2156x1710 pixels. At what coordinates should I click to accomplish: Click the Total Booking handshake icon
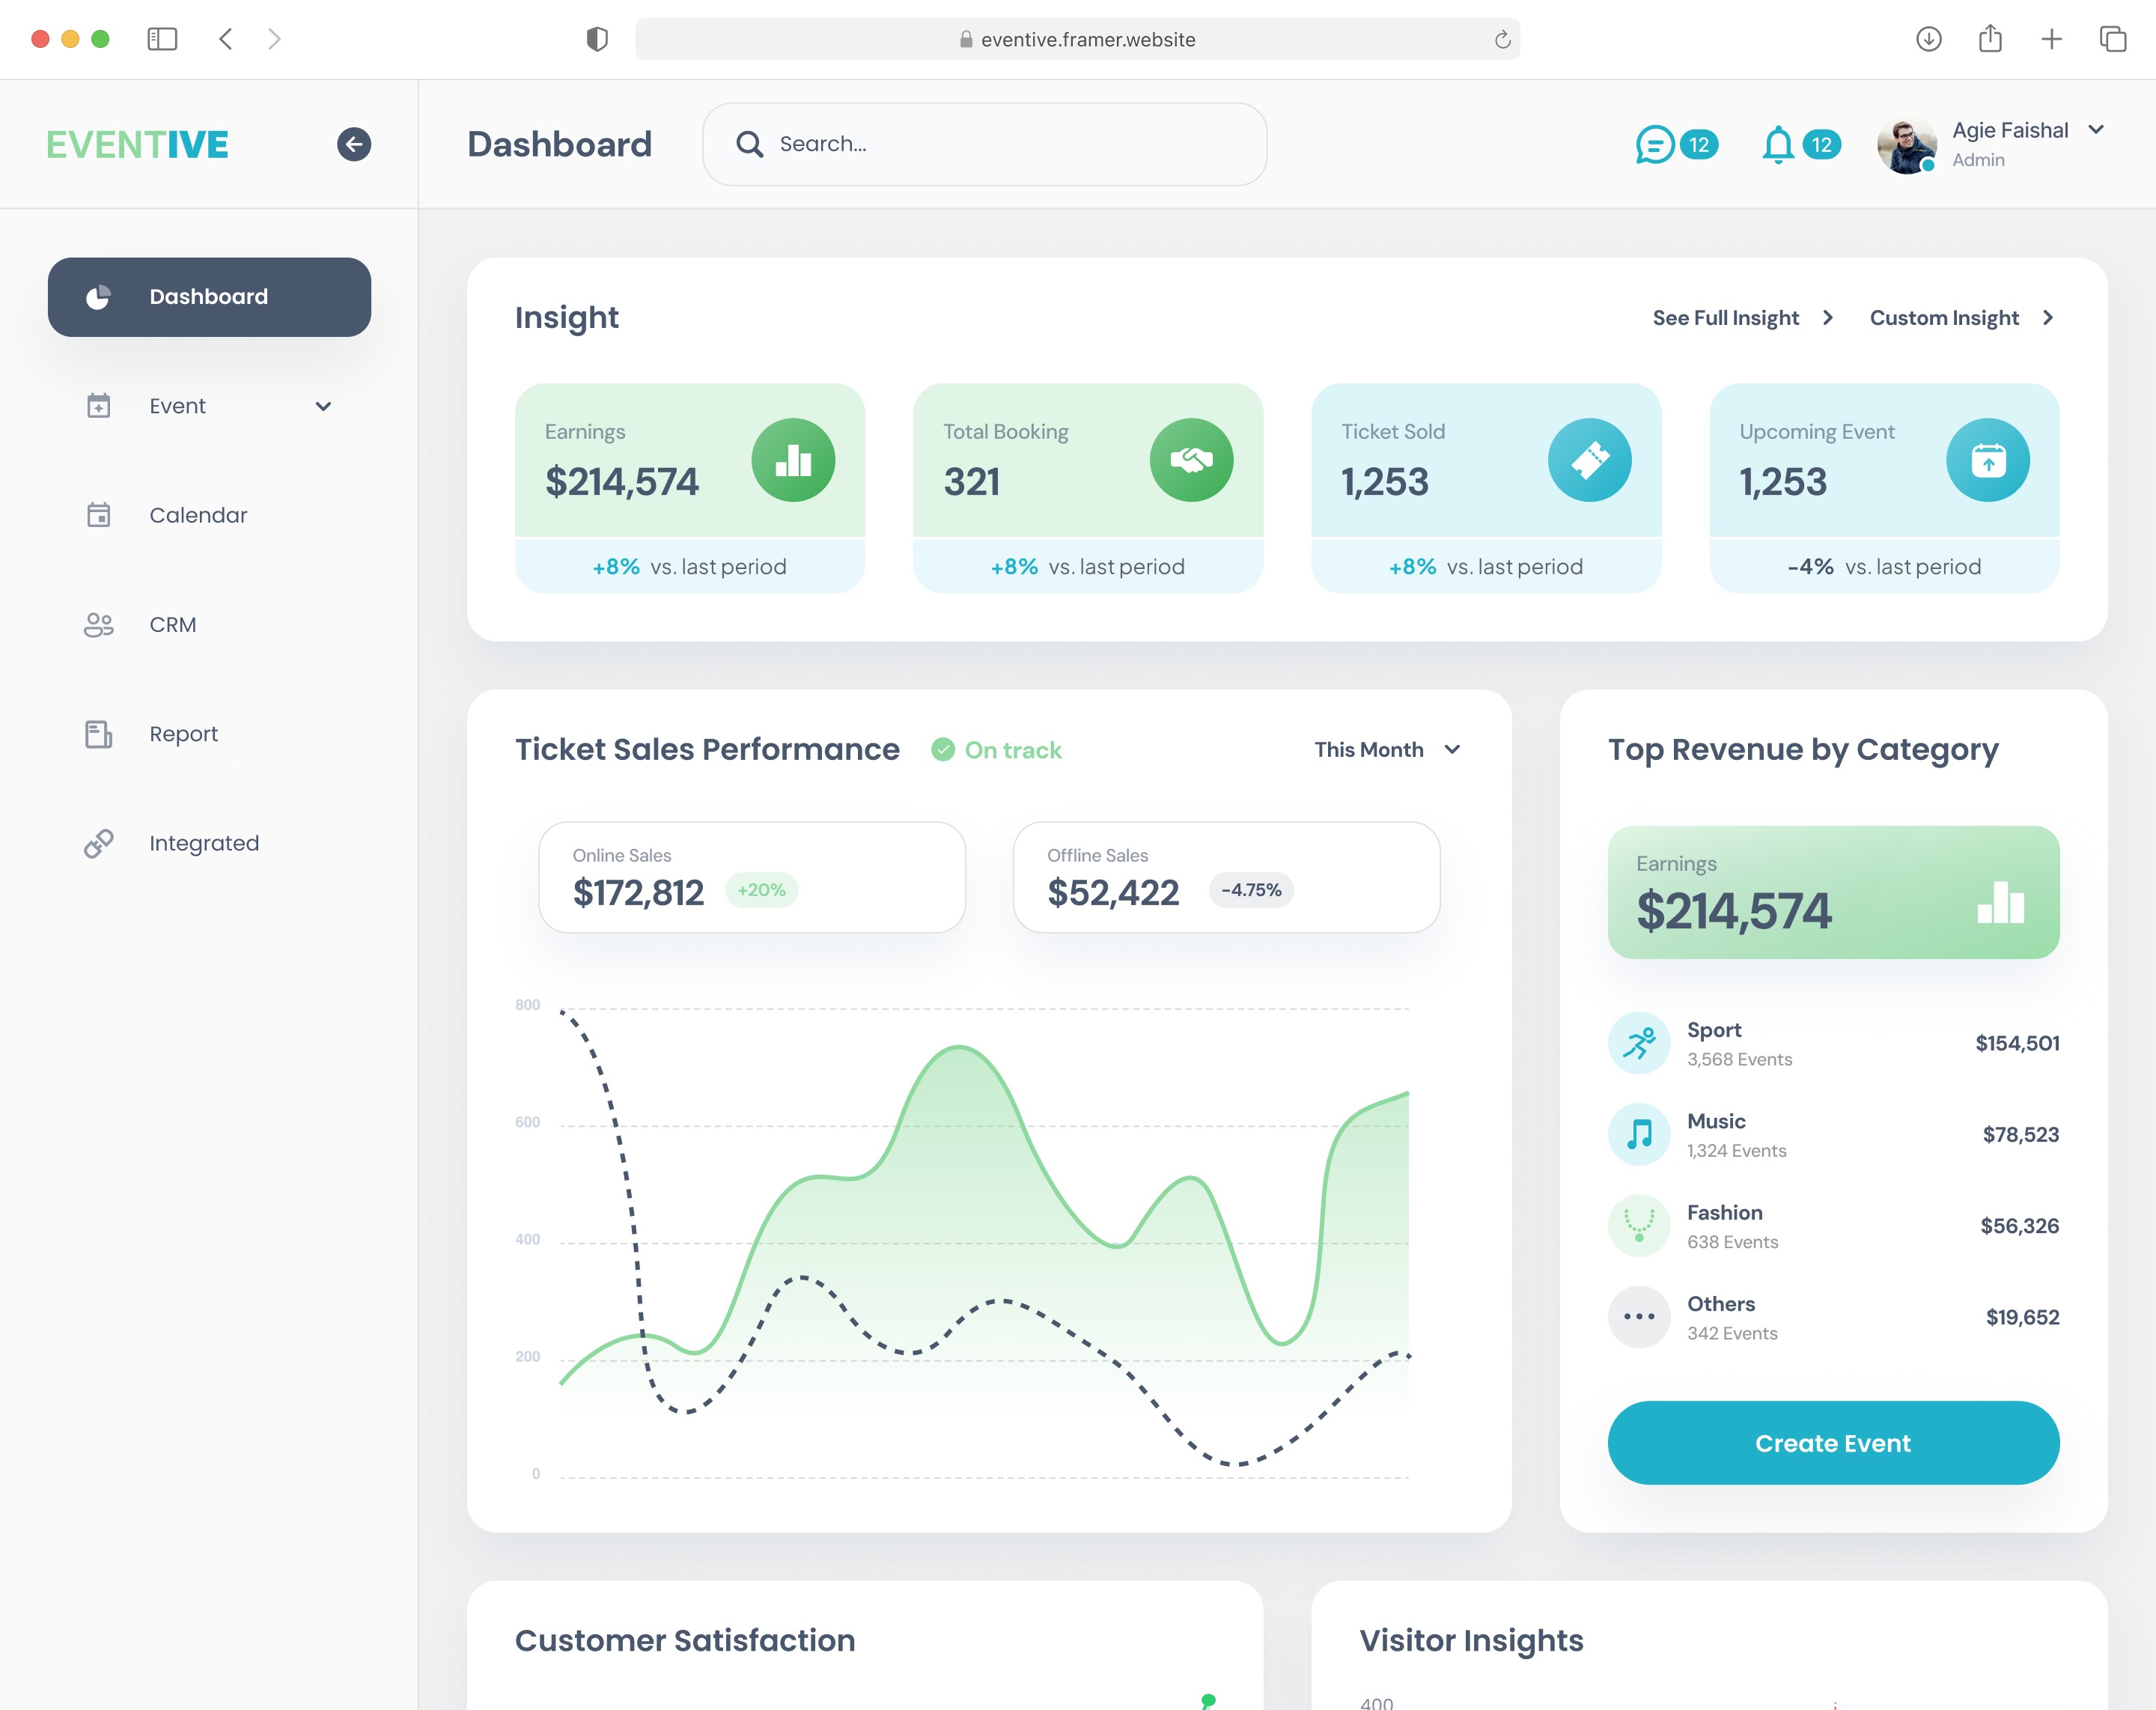1190,460
